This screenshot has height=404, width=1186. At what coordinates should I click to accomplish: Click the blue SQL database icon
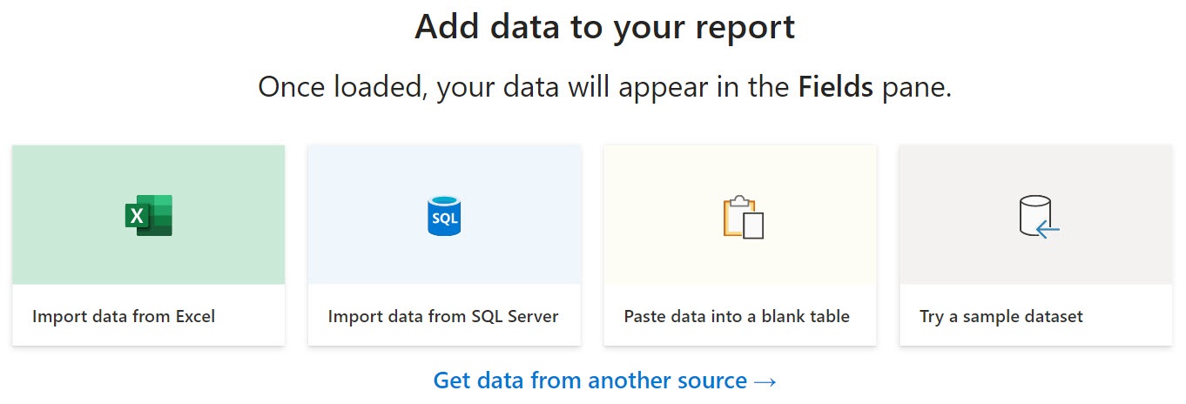pyautogui.click(x=444, y=215)
